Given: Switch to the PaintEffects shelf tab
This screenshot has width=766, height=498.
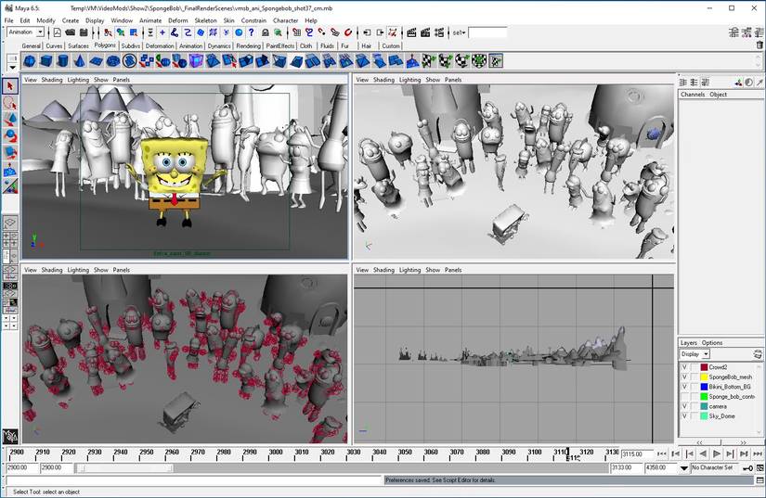Looking at the screenshot, I should (x=279, y=45).
